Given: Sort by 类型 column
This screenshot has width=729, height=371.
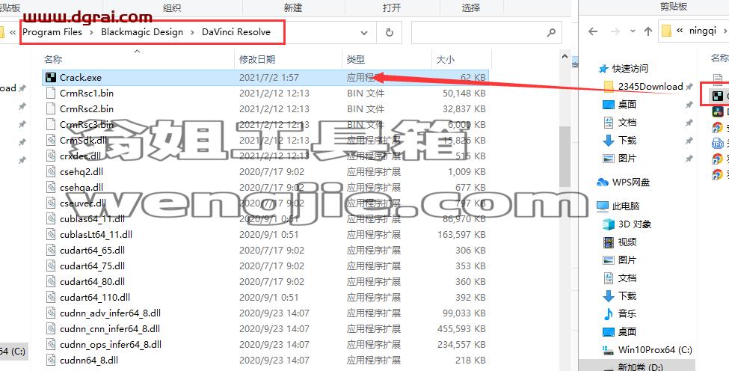Looking at the screenshot, I should [x=356, y=60].
